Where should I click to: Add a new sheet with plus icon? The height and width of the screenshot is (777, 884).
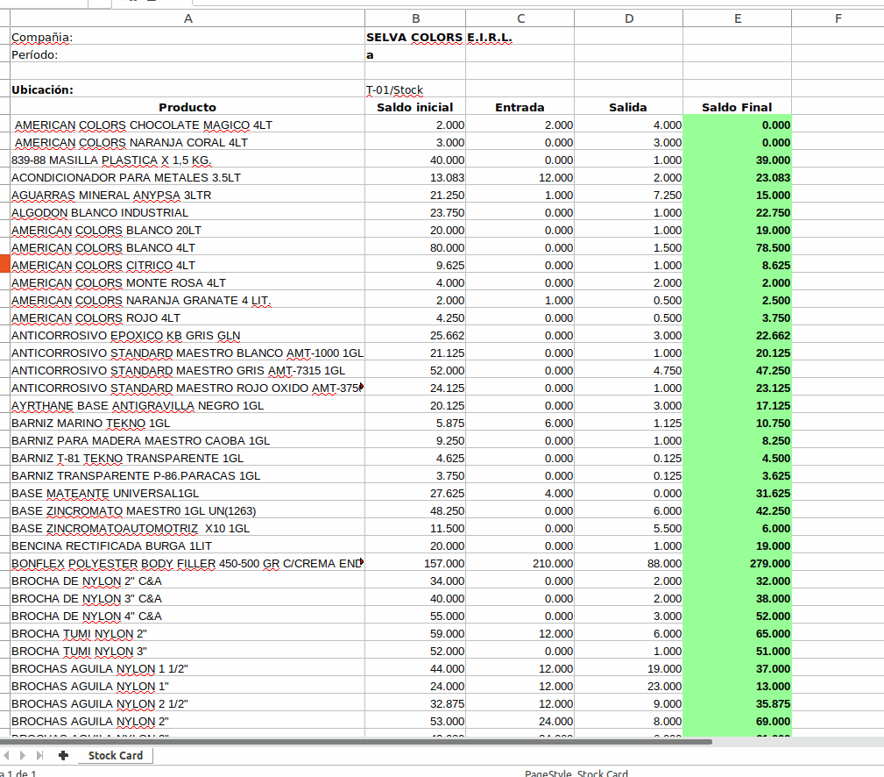click(63, 755)
